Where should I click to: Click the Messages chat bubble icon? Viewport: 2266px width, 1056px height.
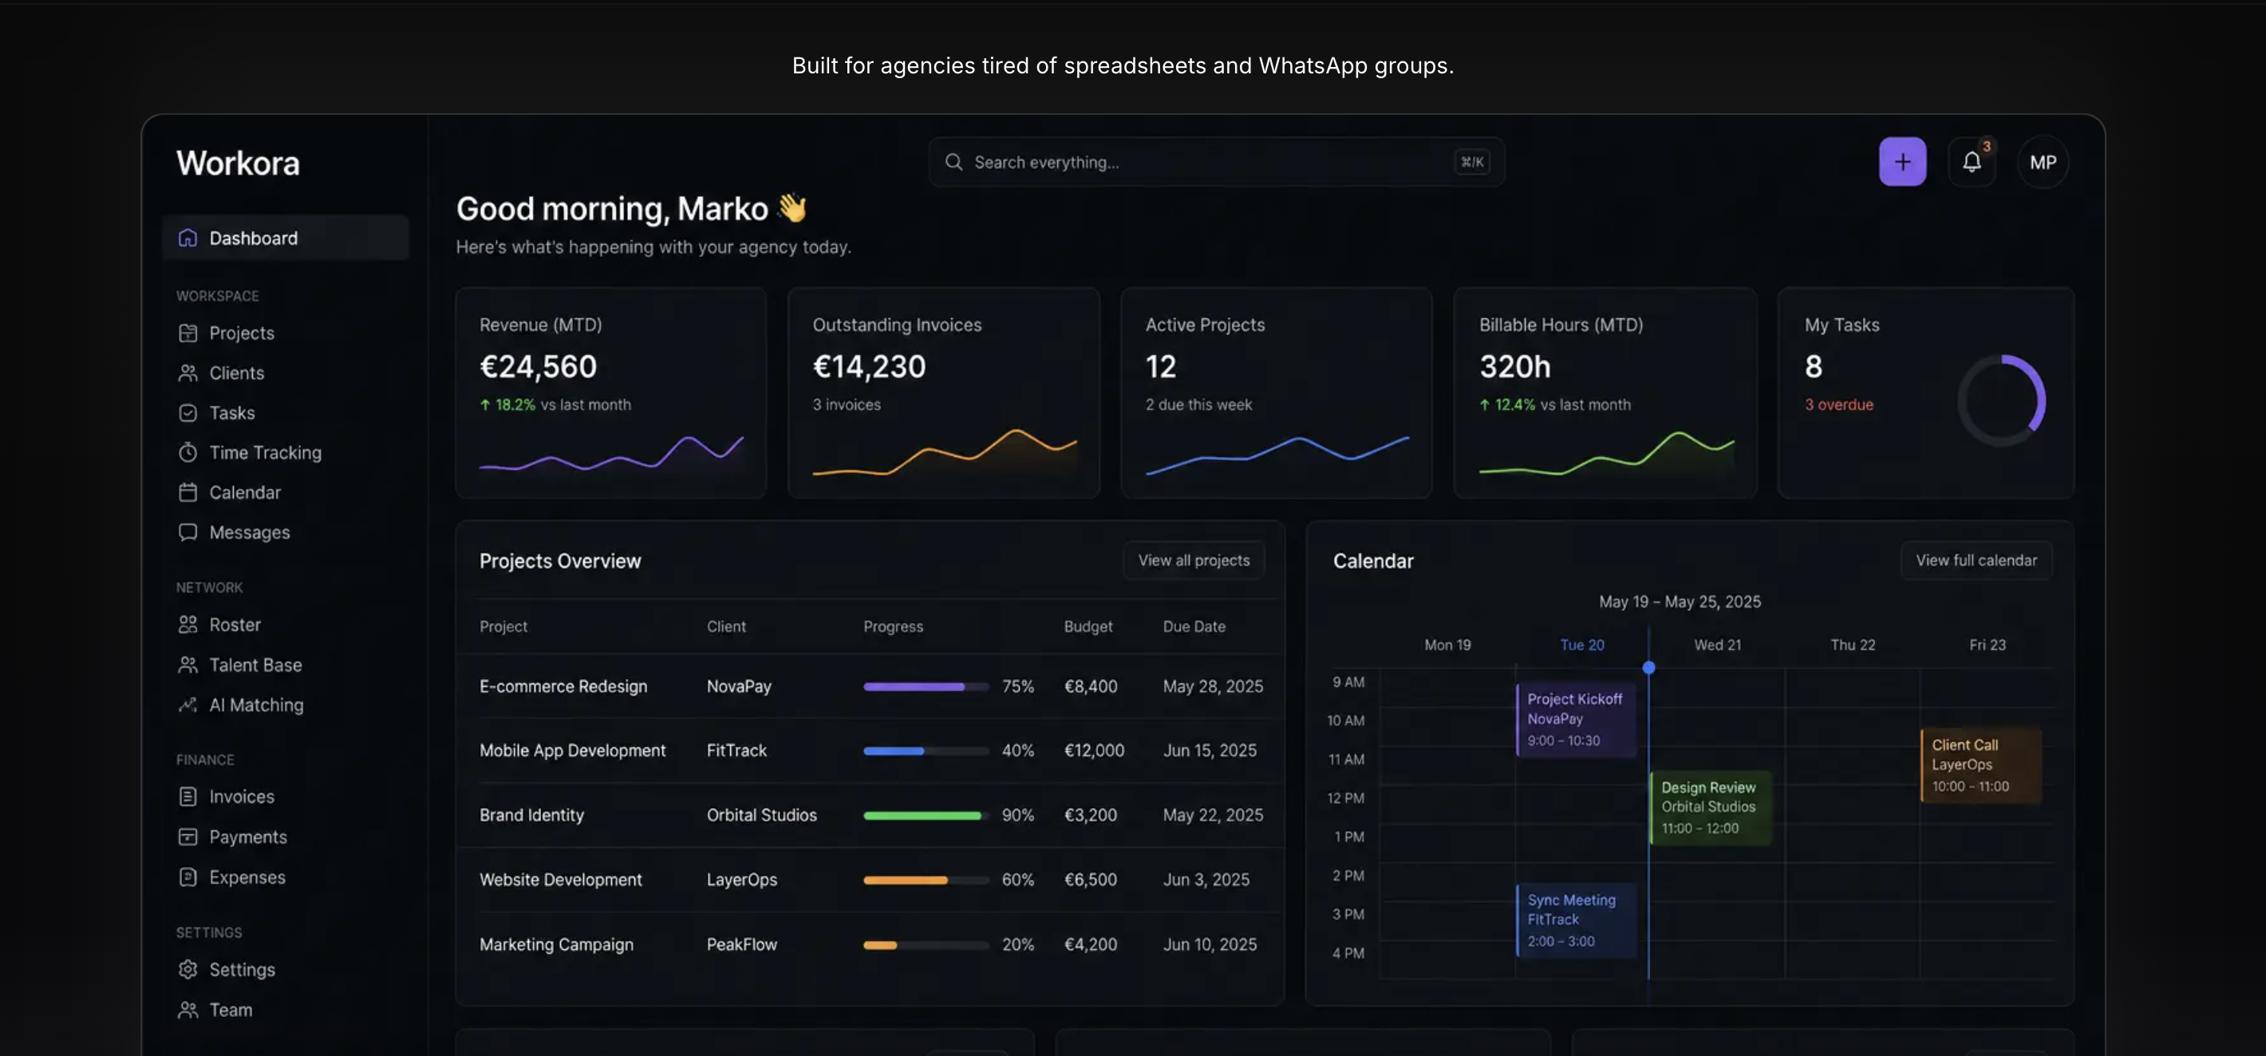tap(188, 532)
